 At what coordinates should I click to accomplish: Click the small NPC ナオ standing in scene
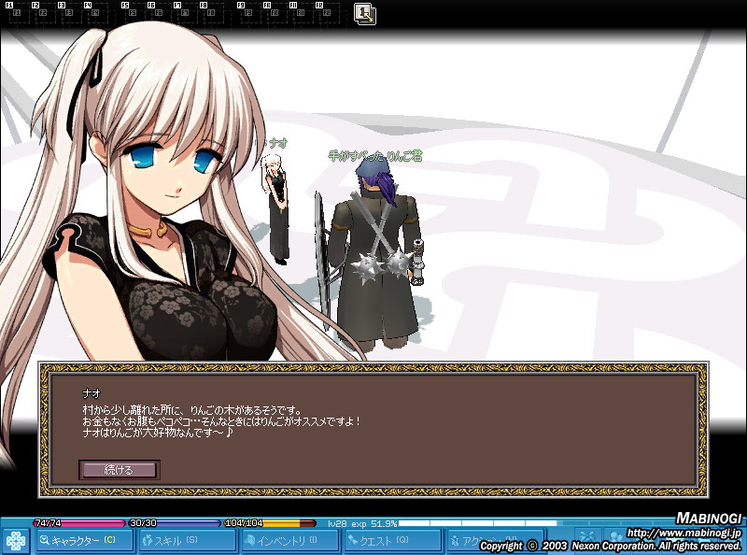(276, 209)
